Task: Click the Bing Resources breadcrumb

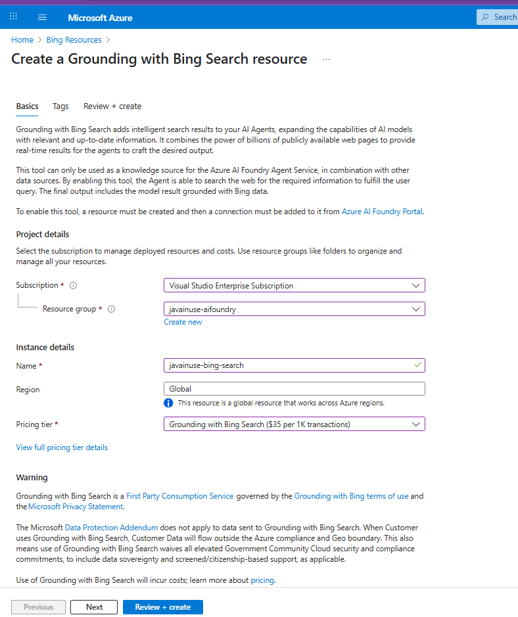Action: pyautogui.click(x=74, y=39)
